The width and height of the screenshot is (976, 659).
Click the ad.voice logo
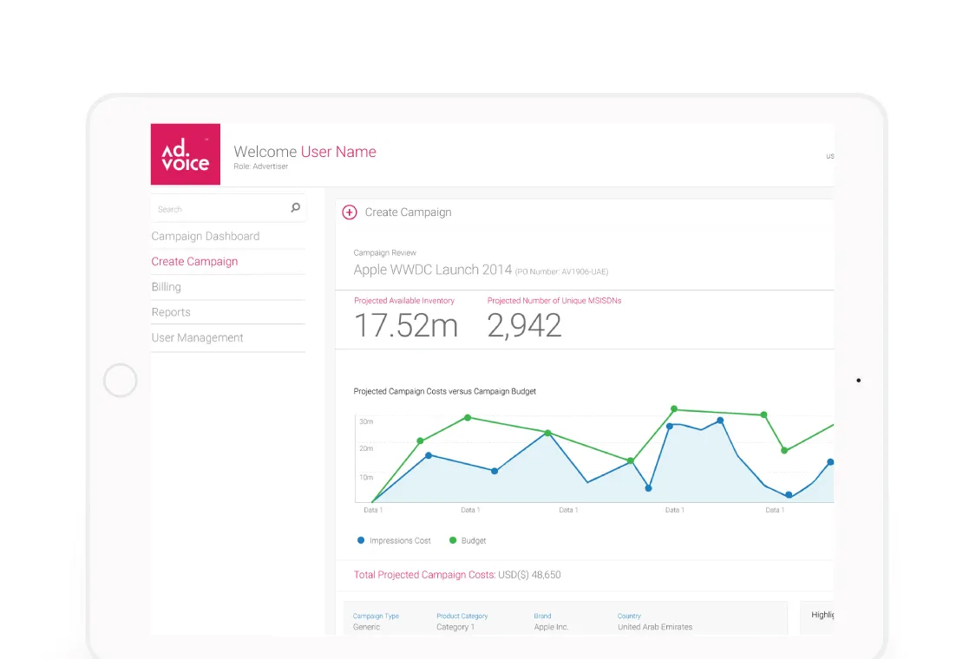[x=186, y=154]
